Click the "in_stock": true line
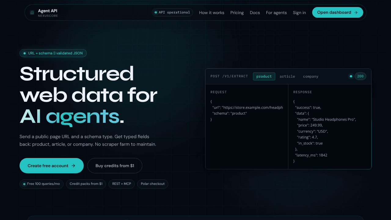Image resolution: width=391 pixels, height=220 pixels. (x=310, y=143)
